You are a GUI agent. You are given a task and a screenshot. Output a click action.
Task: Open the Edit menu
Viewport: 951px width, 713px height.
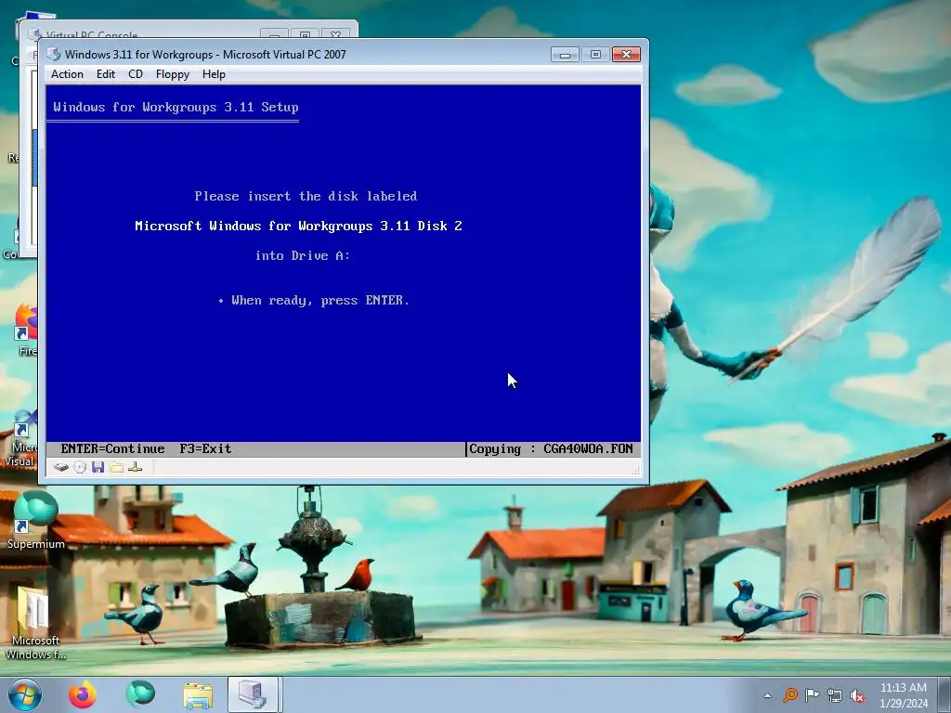pyautogui.click(x=106, y=74)
